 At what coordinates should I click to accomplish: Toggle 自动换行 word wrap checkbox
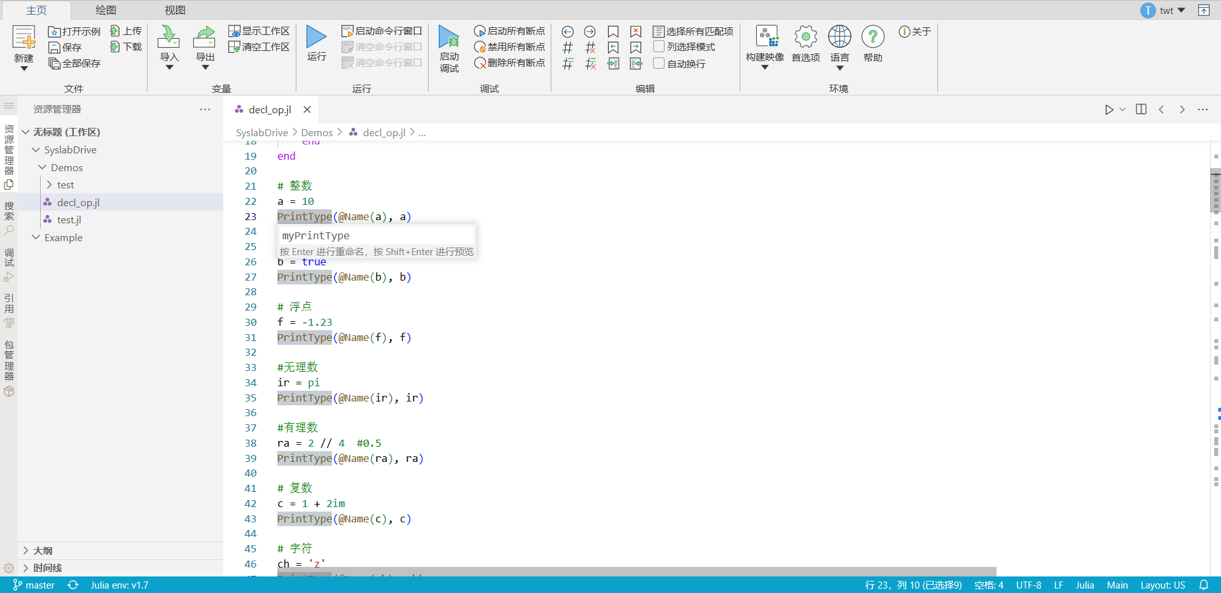point(659,63)
